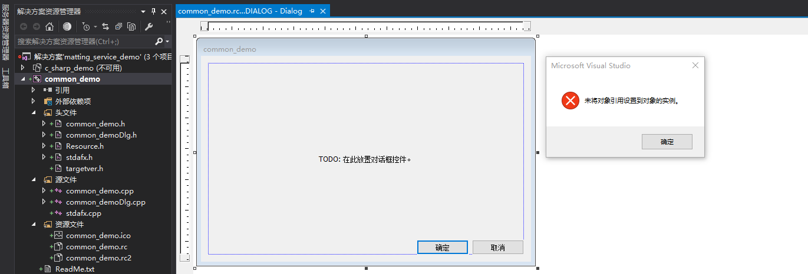Switch to the common_demo.rc Dialog tab
808x274 pixels.
click(240, 11)
